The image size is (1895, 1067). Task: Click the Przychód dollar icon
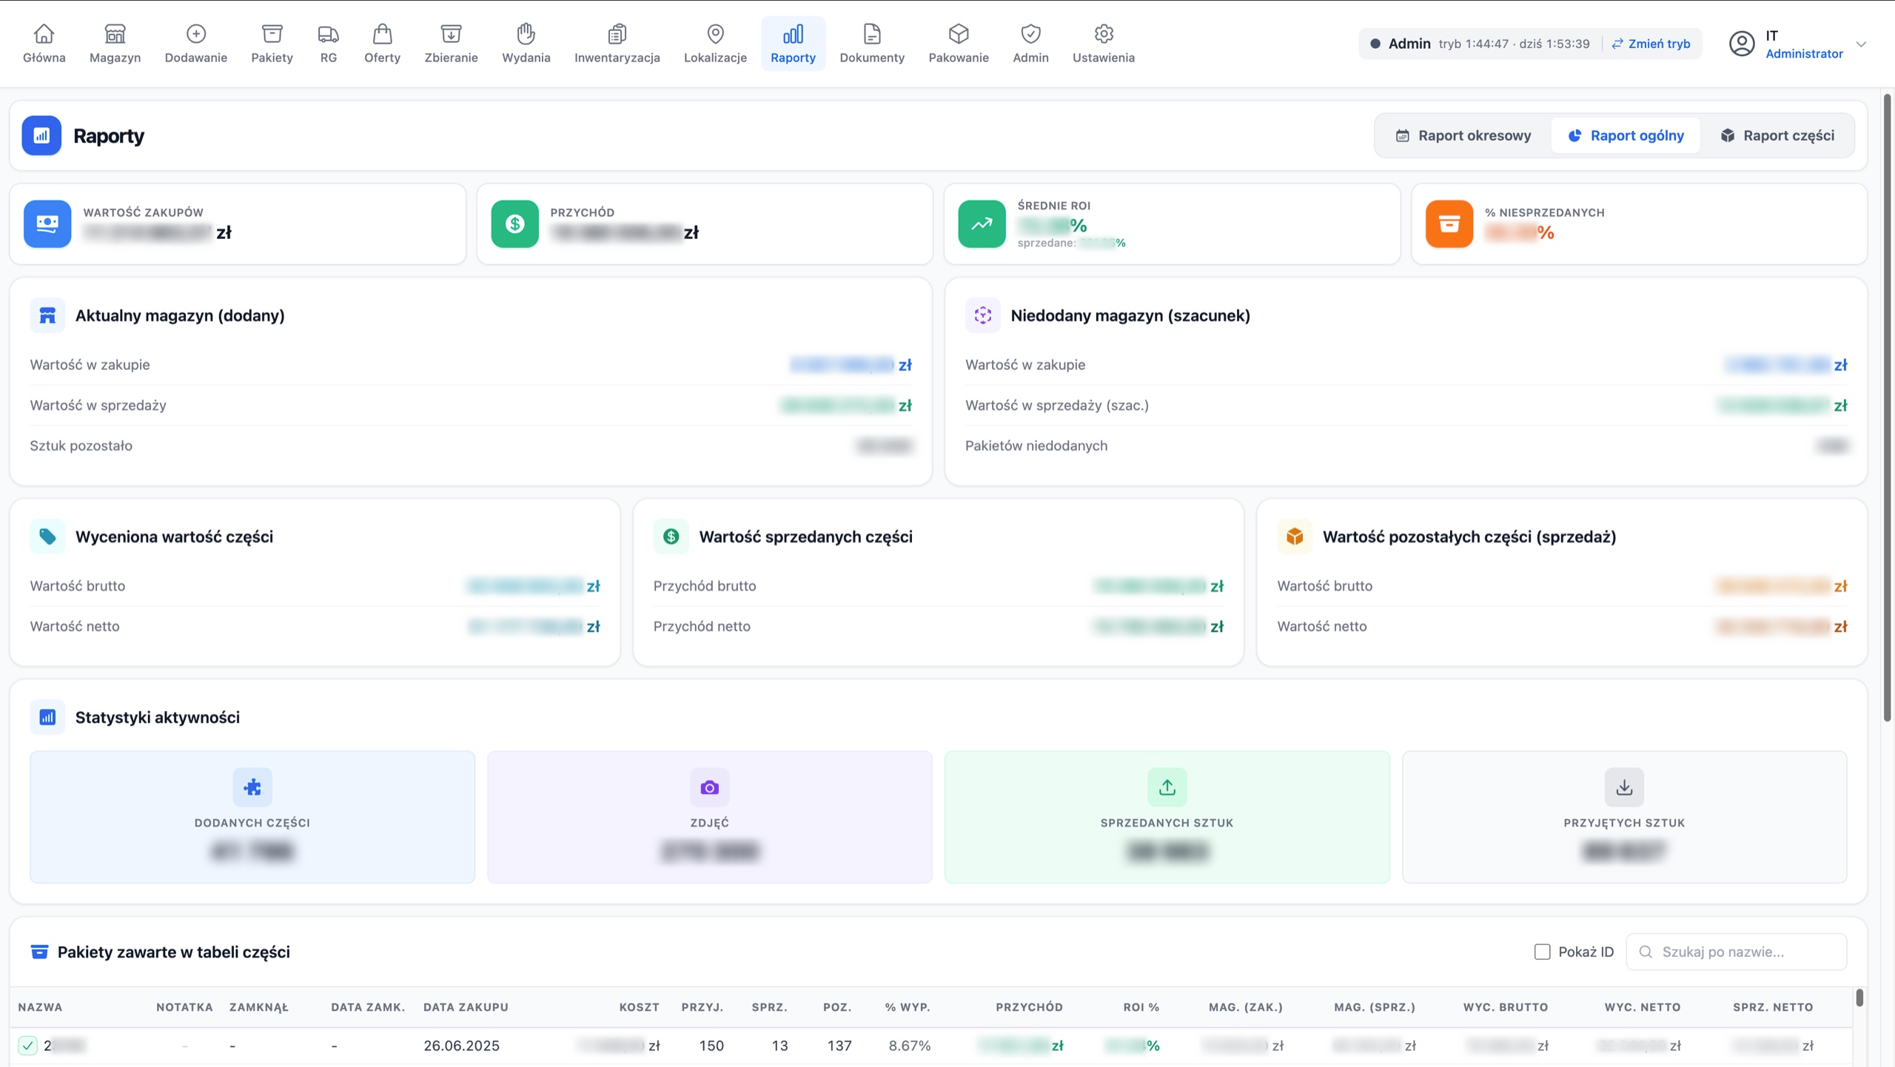pos(514,223)
